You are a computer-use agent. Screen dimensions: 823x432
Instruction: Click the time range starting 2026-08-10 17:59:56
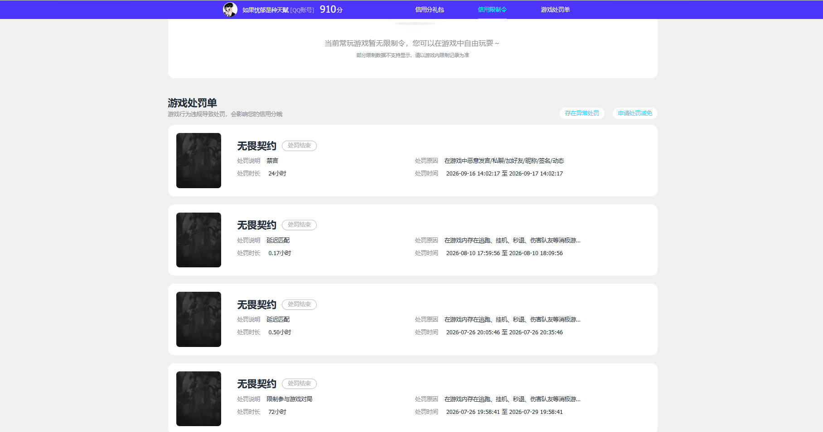tap(504, 253)
